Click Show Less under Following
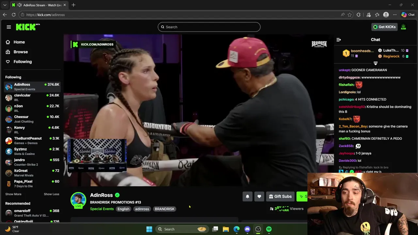This screenshot has width=418, height=235. click(52, 194)
